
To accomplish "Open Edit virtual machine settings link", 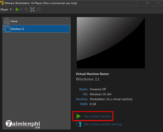I will (103, 124).
